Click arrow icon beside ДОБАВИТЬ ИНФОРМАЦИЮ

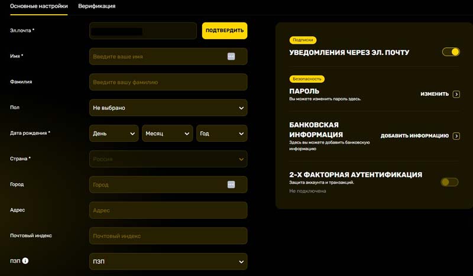coord(456,136)
